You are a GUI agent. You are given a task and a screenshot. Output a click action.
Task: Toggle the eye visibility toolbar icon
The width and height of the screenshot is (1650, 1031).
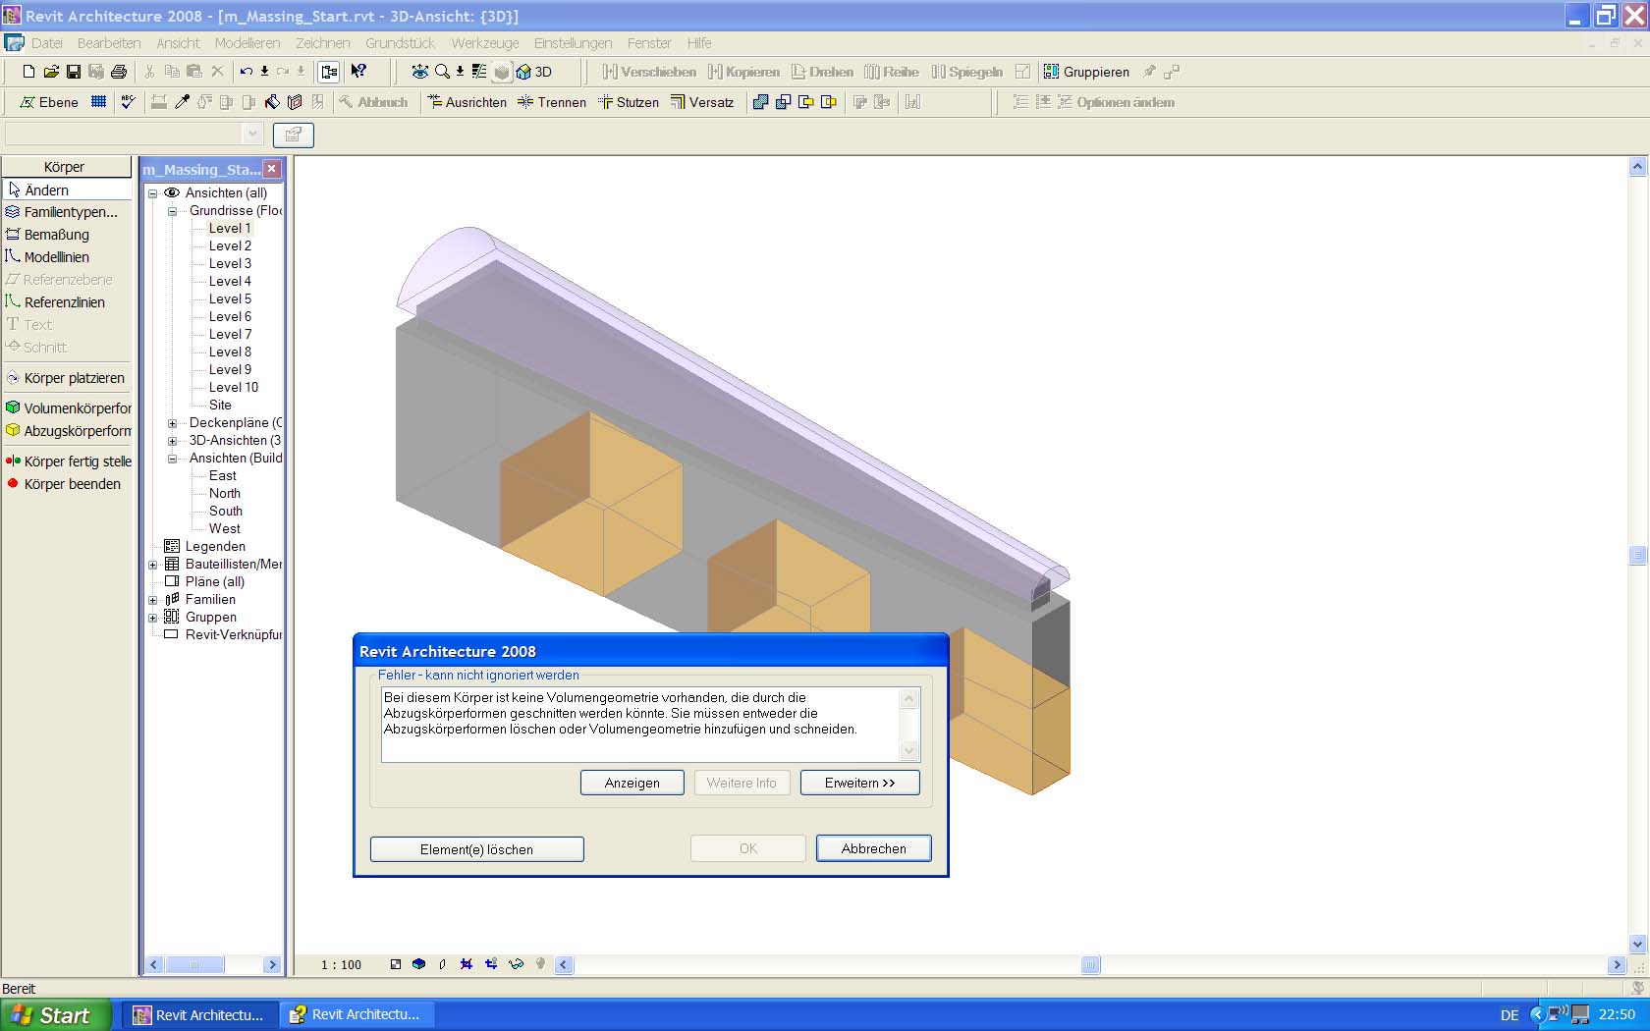(x=419, y=72)
